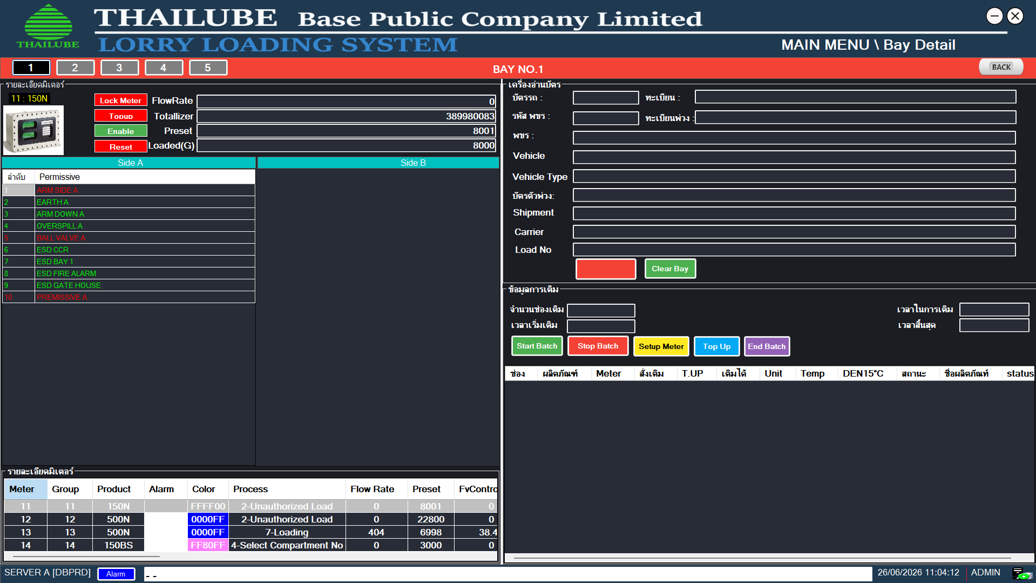Click the Clear Bay button
This screenshot has width=1036, height=583.
[670, 269]
